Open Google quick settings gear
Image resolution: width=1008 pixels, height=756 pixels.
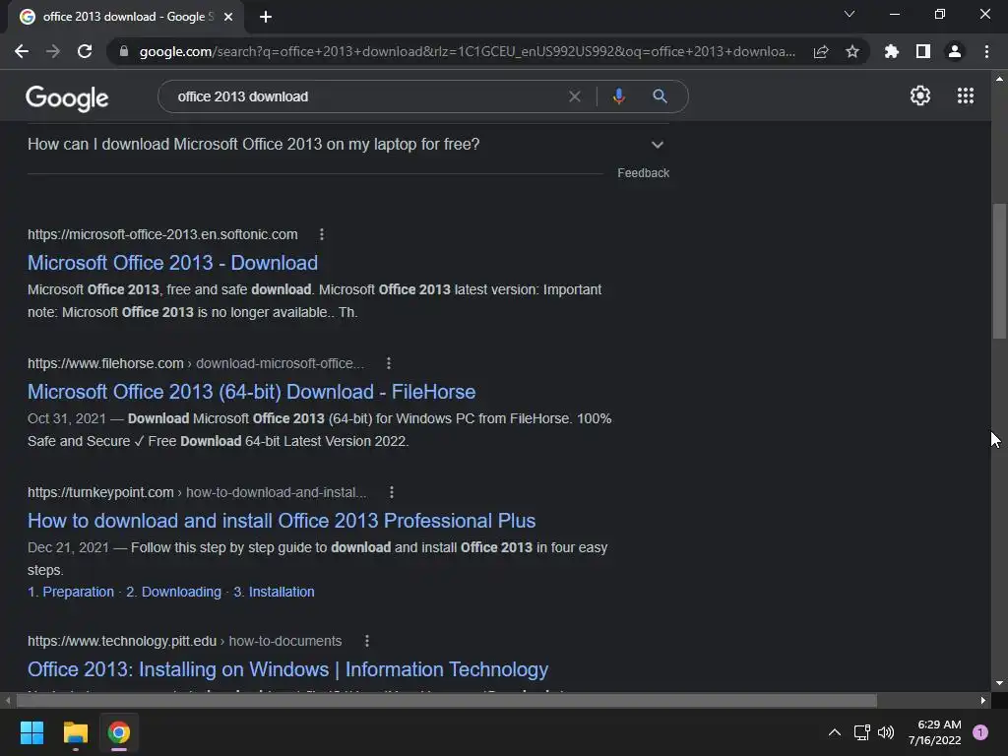[x=920, y=95]
